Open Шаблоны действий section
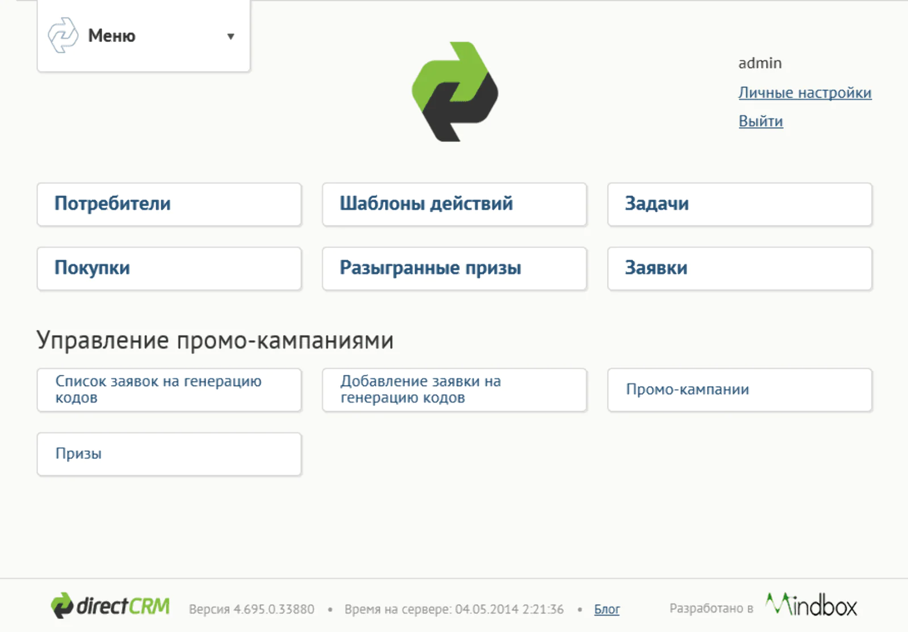Viewport: 908px width, 632px height. 454,204
